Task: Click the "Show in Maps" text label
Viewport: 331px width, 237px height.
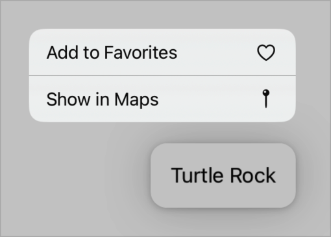Action: click(103, 99)
